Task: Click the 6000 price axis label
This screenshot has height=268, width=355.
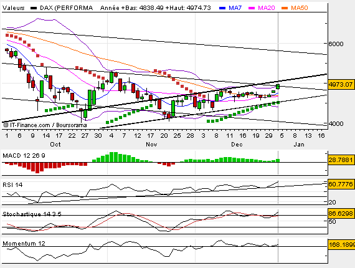Action: 336,44
